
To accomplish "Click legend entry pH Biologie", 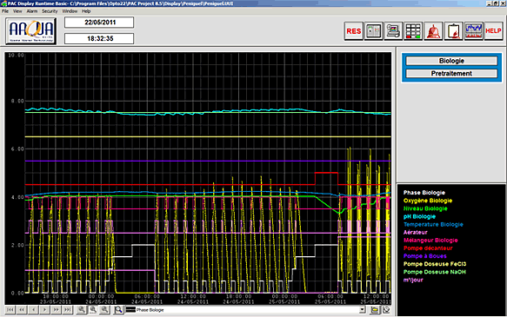I will tap(419, 216).
